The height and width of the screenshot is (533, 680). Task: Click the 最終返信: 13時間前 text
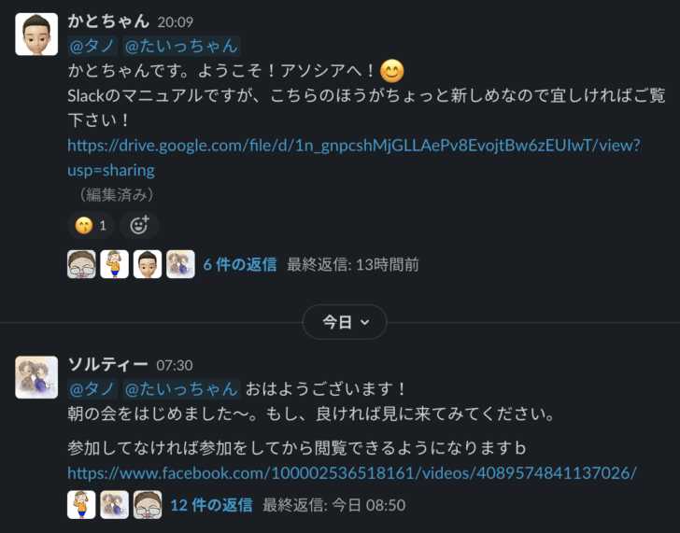[352, 264]
